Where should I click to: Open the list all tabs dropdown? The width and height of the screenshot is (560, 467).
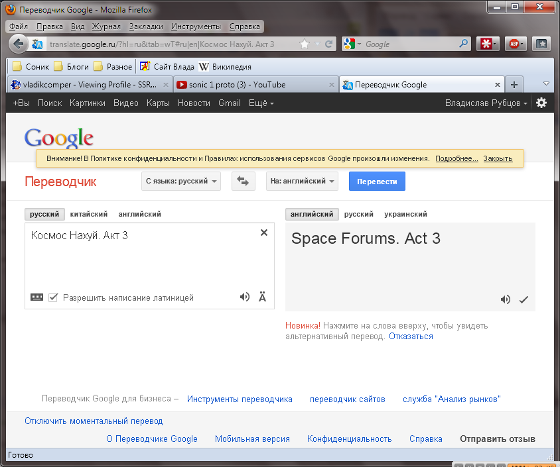(546, 83)
